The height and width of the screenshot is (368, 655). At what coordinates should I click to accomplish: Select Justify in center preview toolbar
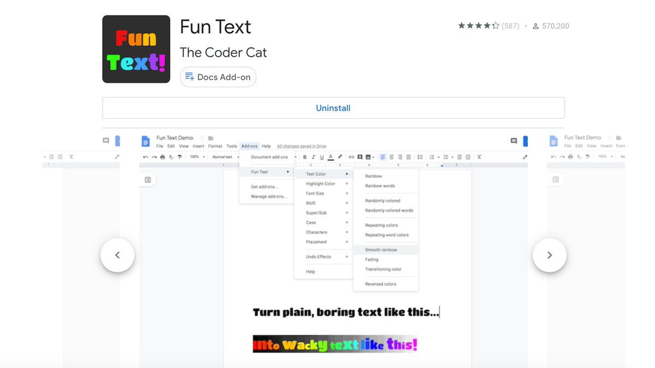click(x=408, y=157)
